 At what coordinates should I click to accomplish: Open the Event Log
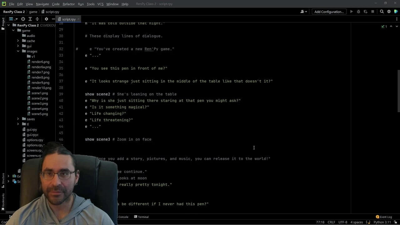click(x=384, y=217)
